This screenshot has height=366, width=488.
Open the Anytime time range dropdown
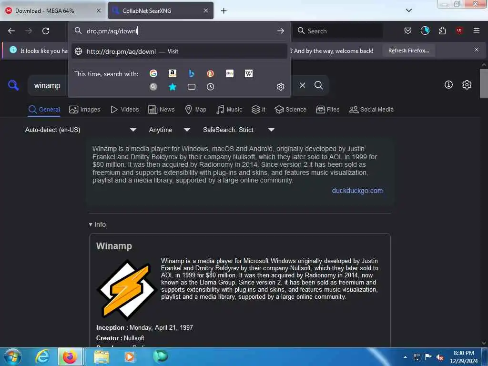[169, 130]
